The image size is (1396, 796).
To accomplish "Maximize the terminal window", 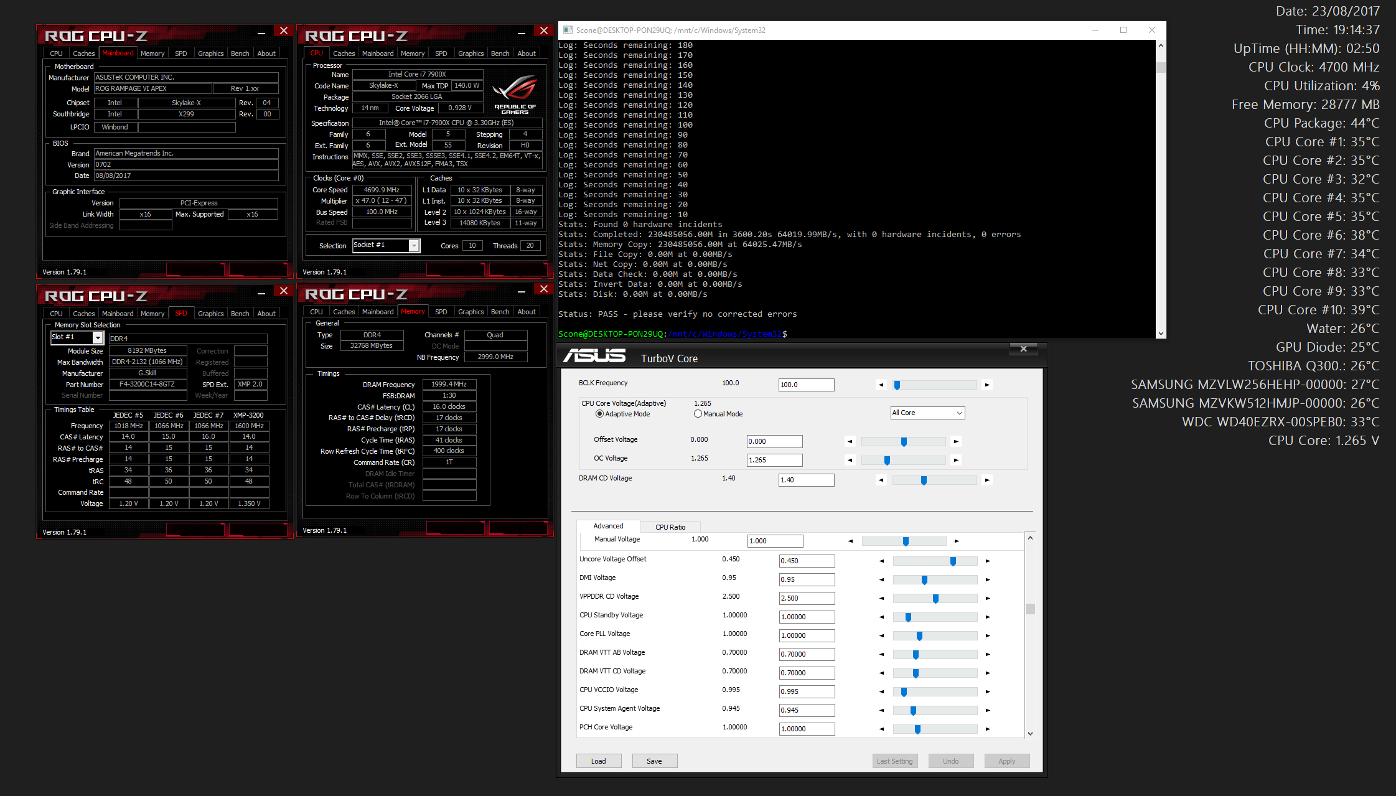I will (x=1123, y=30).
